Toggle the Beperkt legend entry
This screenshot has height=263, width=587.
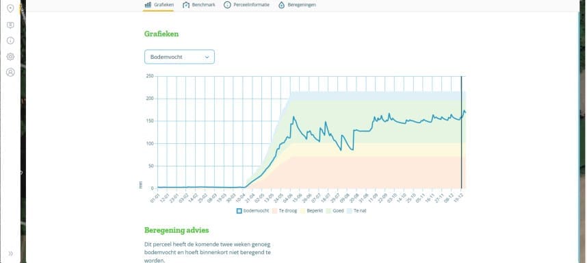[312, 210]
